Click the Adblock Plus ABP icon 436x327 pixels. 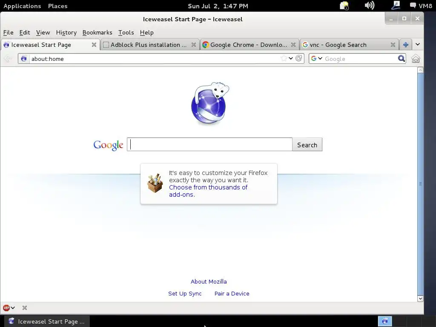pos(6,308)
